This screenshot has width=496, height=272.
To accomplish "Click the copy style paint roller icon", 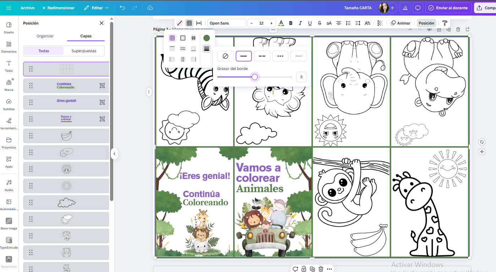I will pos(445,23).
